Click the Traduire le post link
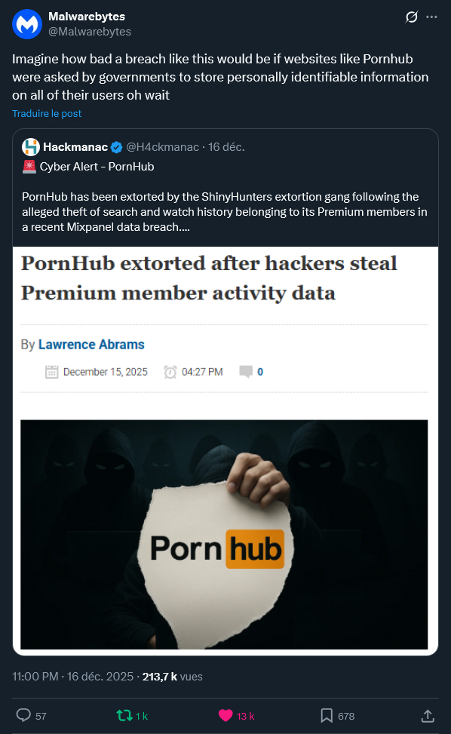The height and width of the screenshot is (734, 451). pos(47,114)
